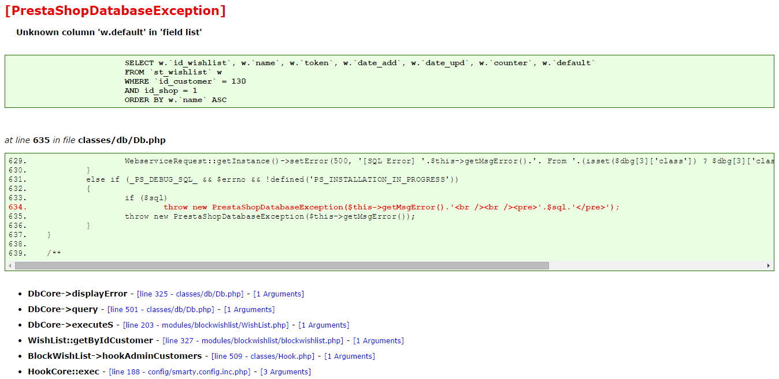779x379 pixels.
Task: Click the DbCore->query trace entry name
Action: coord(63,309)
